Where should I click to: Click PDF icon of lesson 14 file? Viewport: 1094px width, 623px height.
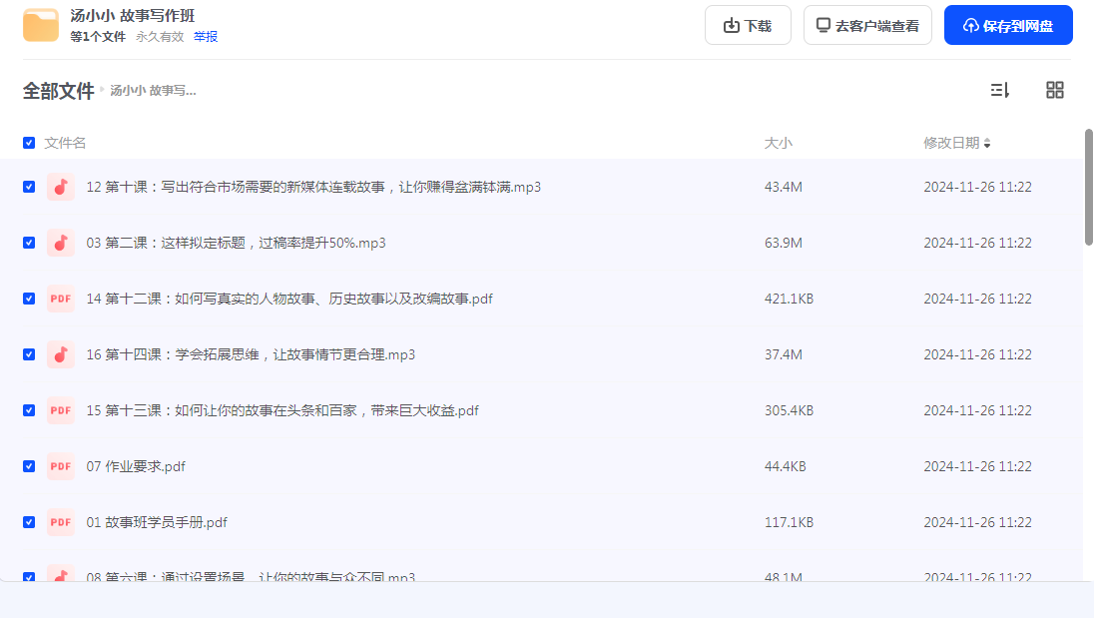point(61,299)
